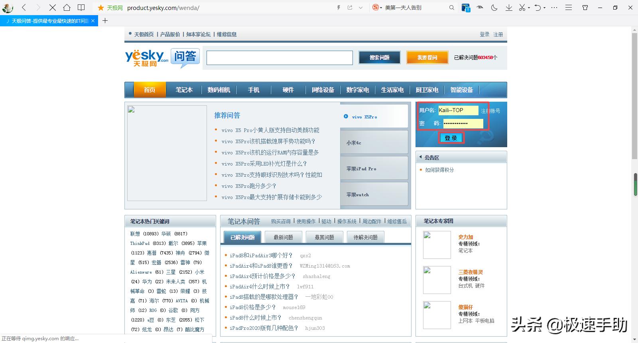638x343 pixels.
Task: Click the 搜索问题 button
Action: (x=379, y=57)
